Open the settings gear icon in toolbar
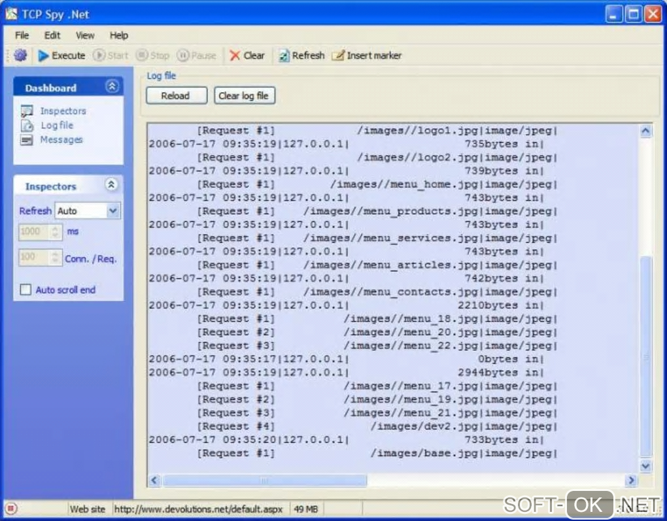Screen dimensions: 667x521 20,56
